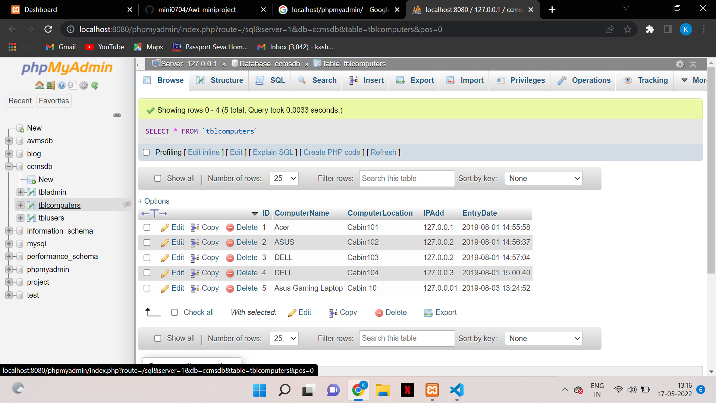Viewport: 716px width, 403px height.
Task: Click the reload navigation panel icon
Action: [x=95, y=85]
